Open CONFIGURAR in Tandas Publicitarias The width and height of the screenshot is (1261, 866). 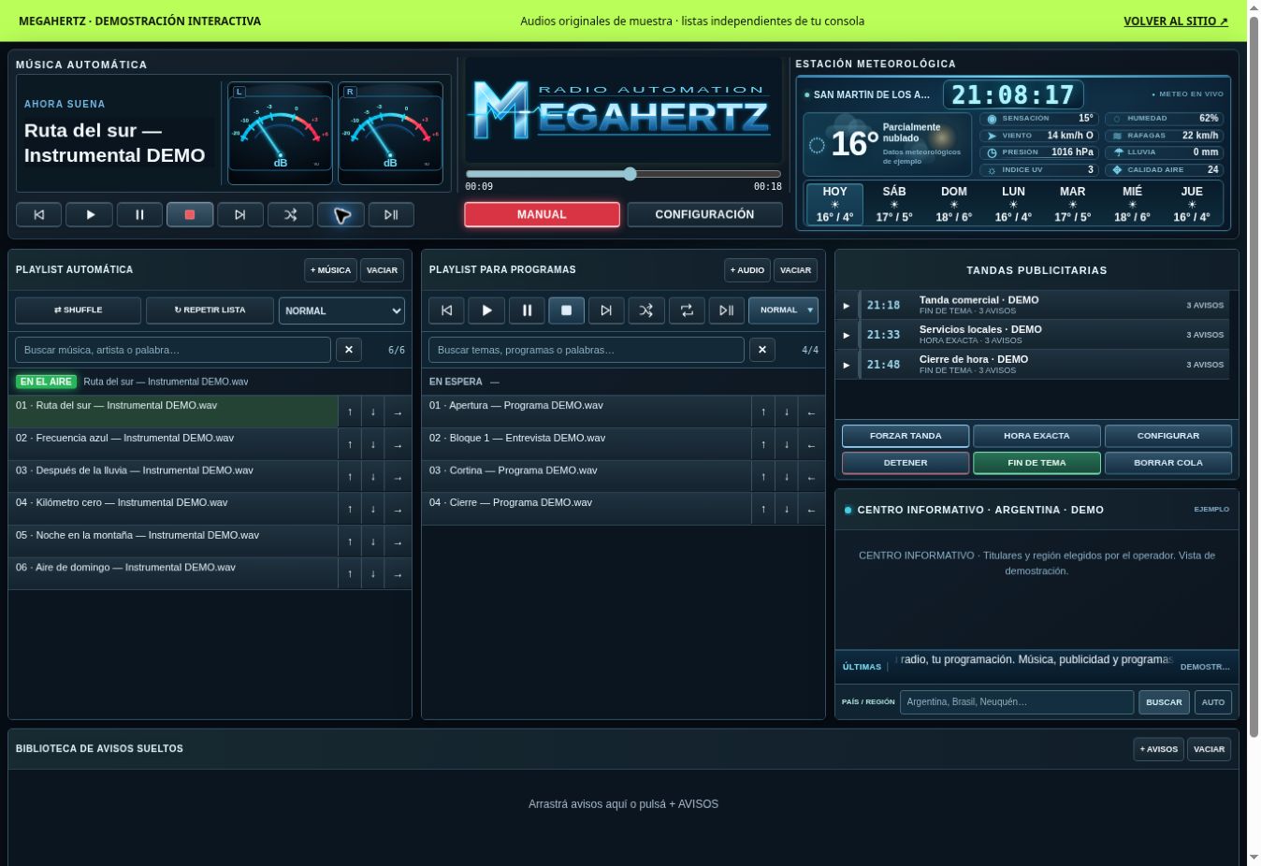[1168, 436]
